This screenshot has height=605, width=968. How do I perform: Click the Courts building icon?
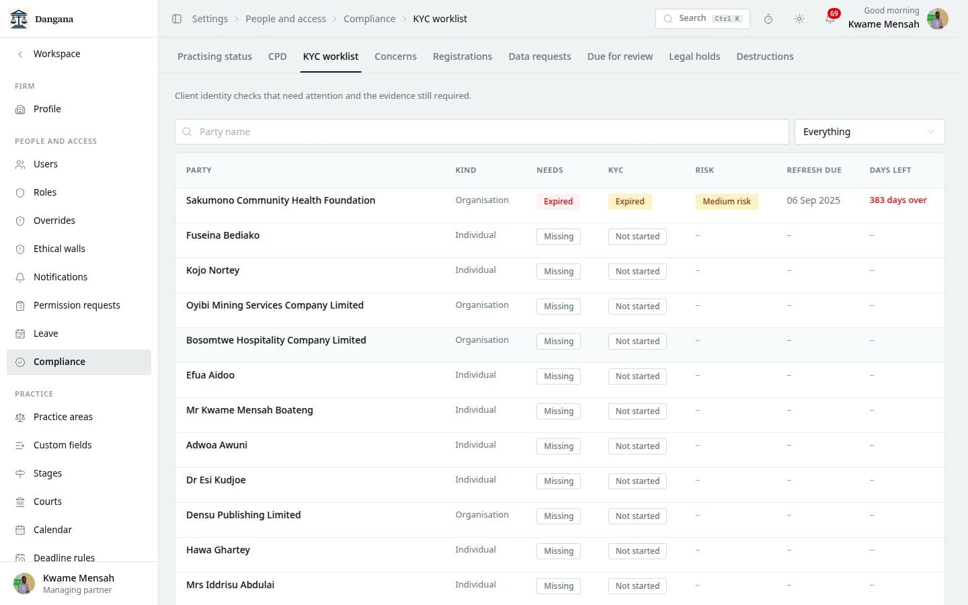[20, 501]
